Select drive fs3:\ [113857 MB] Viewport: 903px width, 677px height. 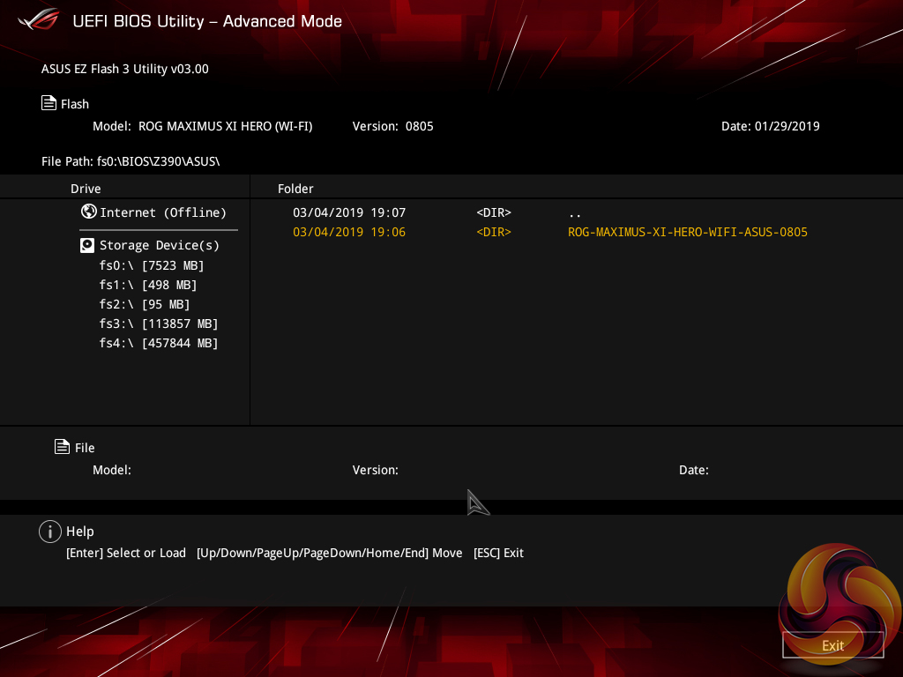159,324
